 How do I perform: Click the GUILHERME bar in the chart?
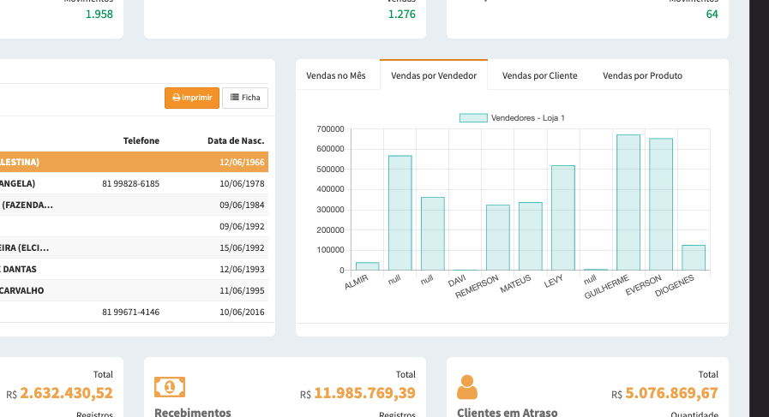pyautogui.click(x=628, y=203)
